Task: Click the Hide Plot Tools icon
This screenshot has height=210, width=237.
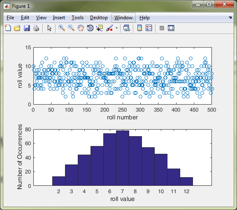Action: tap(162, 28)
